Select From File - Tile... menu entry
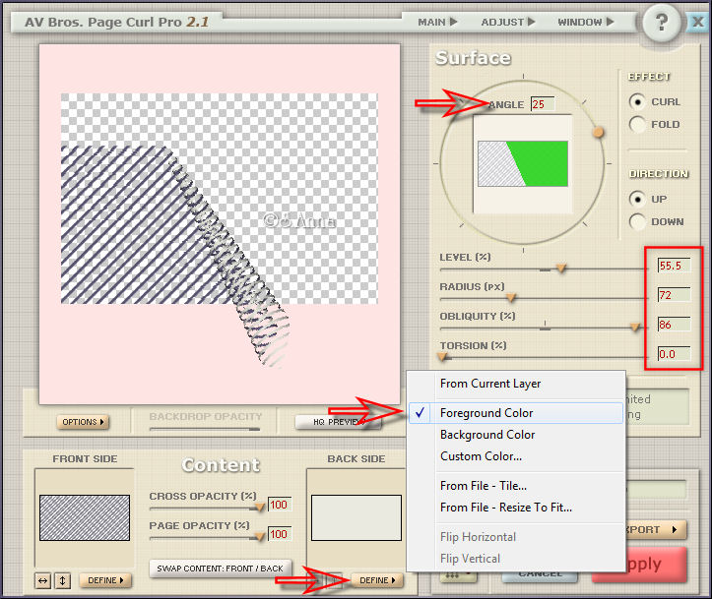 pyautogui.click(x=483, y=485)
